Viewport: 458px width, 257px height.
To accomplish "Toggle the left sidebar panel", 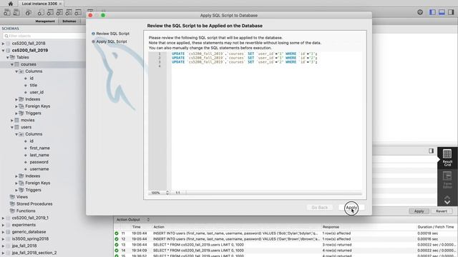I will pos(432,12).
